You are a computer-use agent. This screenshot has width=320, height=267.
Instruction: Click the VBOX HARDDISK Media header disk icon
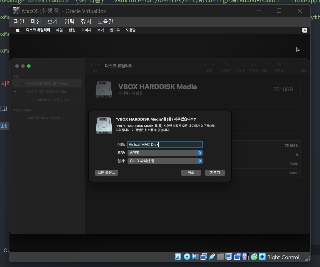[x=104, y=89]
